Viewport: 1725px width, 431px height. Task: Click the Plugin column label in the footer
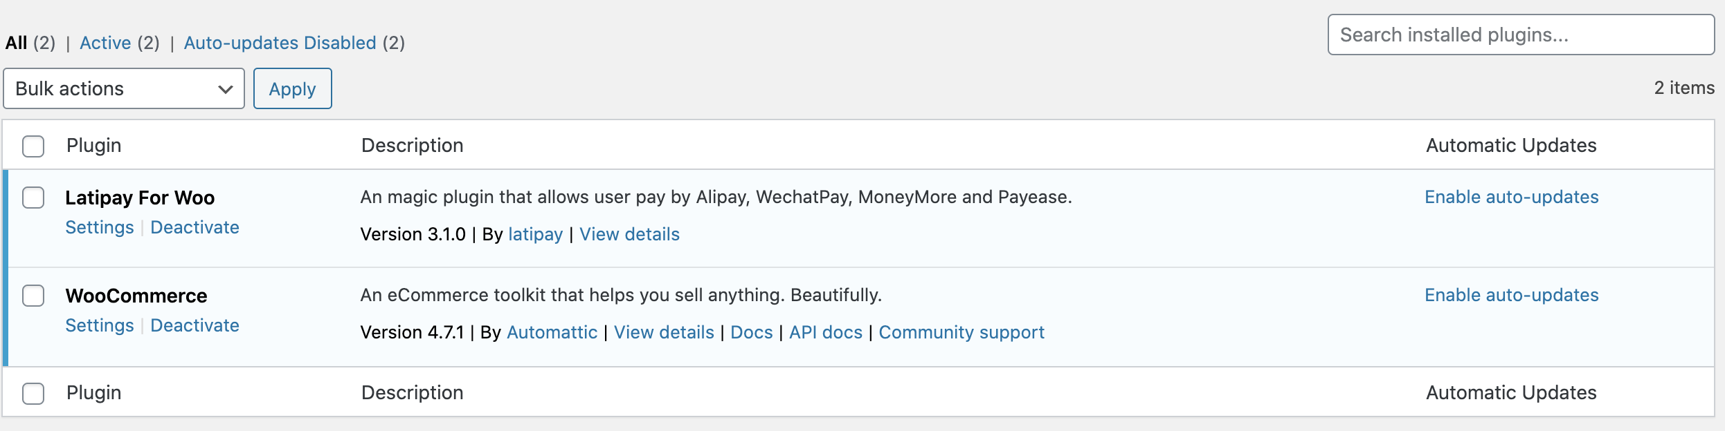(94, 392)
